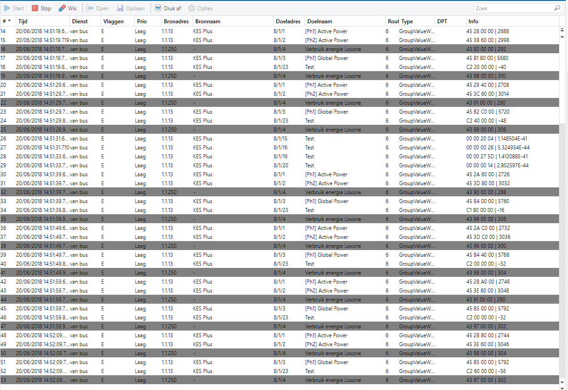
Task: Click the Doeladres cell 8/1/20
Action: tap(280, 165)
